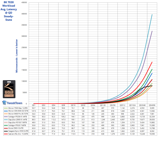This screenshot has height=146, width=159.
Task: Click the 5000 y-axis label
Action: pyautogui.click(x=25, y=93)
